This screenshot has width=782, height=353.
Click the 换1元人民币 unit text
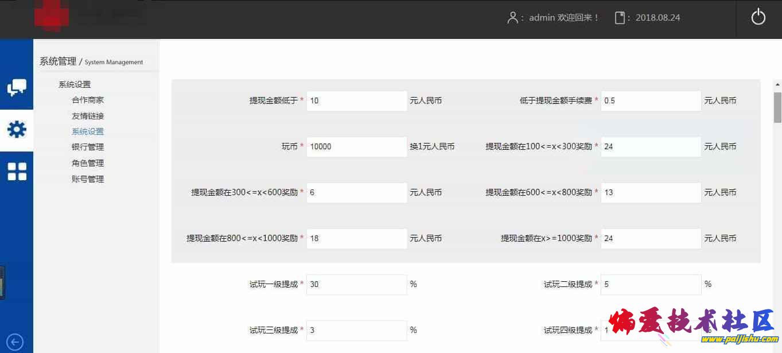point(432,146)
